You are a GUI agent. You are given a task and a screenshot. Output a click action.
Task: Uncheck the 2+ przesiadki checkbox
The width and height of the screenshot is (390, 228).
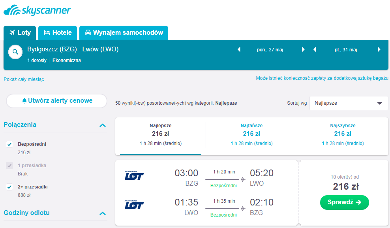[x=9, y=187]
